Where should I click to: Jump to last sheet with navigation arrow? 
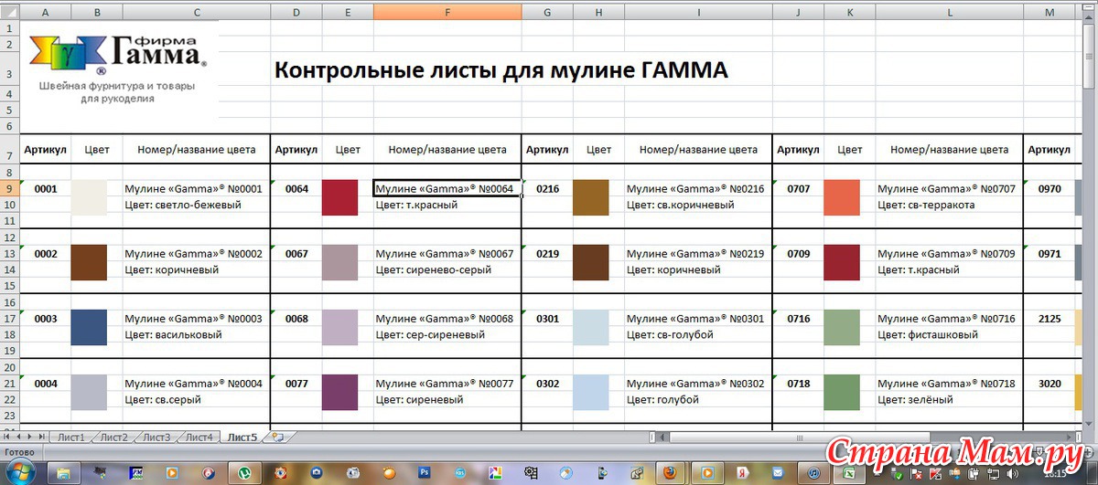tap(40, 438)
